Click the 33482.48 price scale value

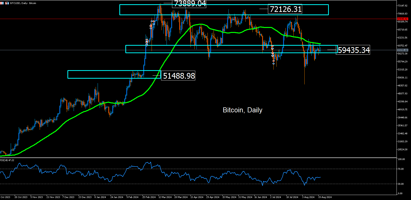coord(403,134)
